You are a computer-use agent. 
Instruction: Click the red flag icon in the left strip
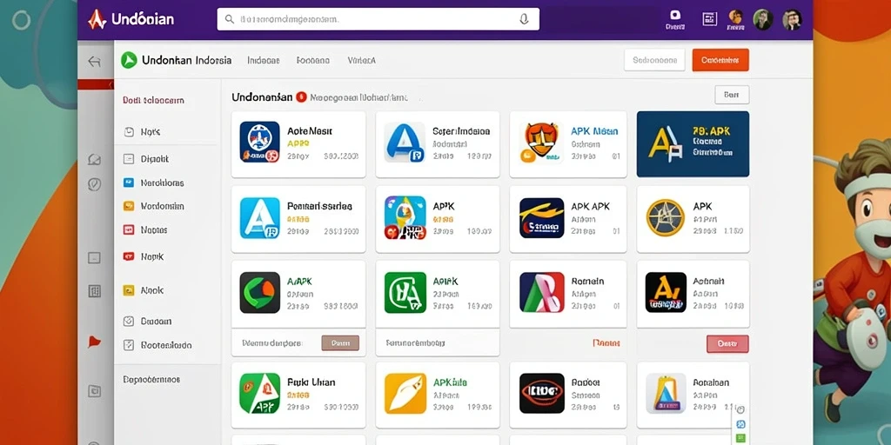click(x=94, y=342)
